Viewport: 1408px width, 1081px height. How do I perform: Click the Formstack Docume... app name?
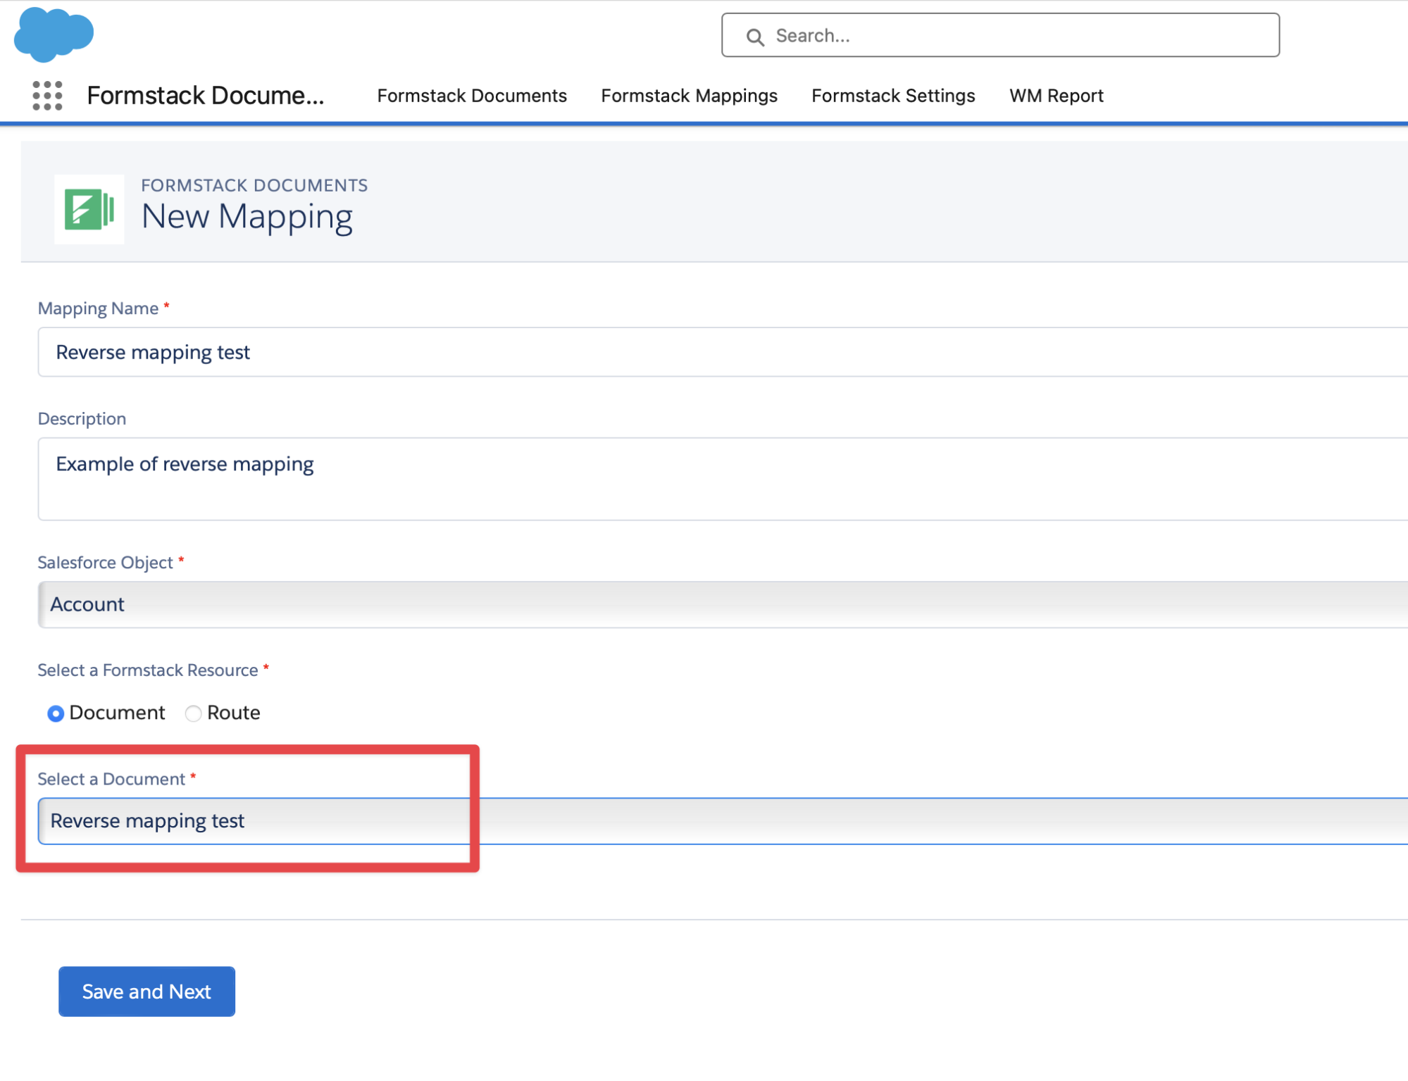point(206,96)
